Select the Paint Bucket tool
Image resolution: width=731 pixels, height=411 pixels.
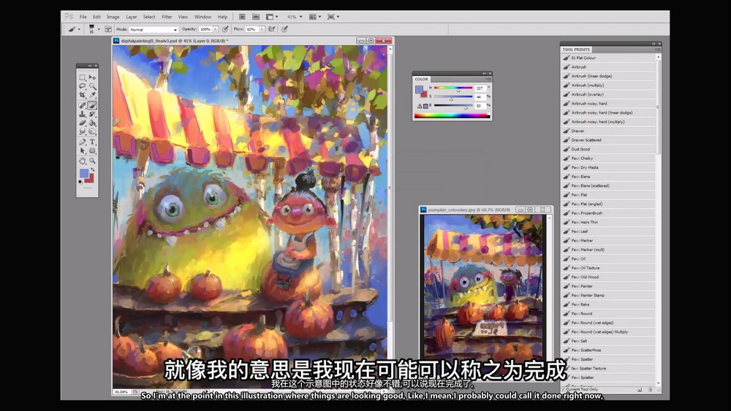pos(92,123)
